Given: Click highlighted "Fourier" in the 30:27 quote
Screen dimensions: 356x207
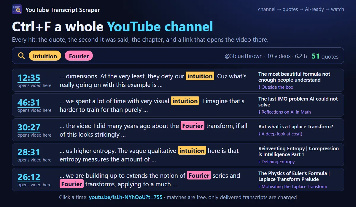Looking at the screenshot, I should click(x=193, y=126).
